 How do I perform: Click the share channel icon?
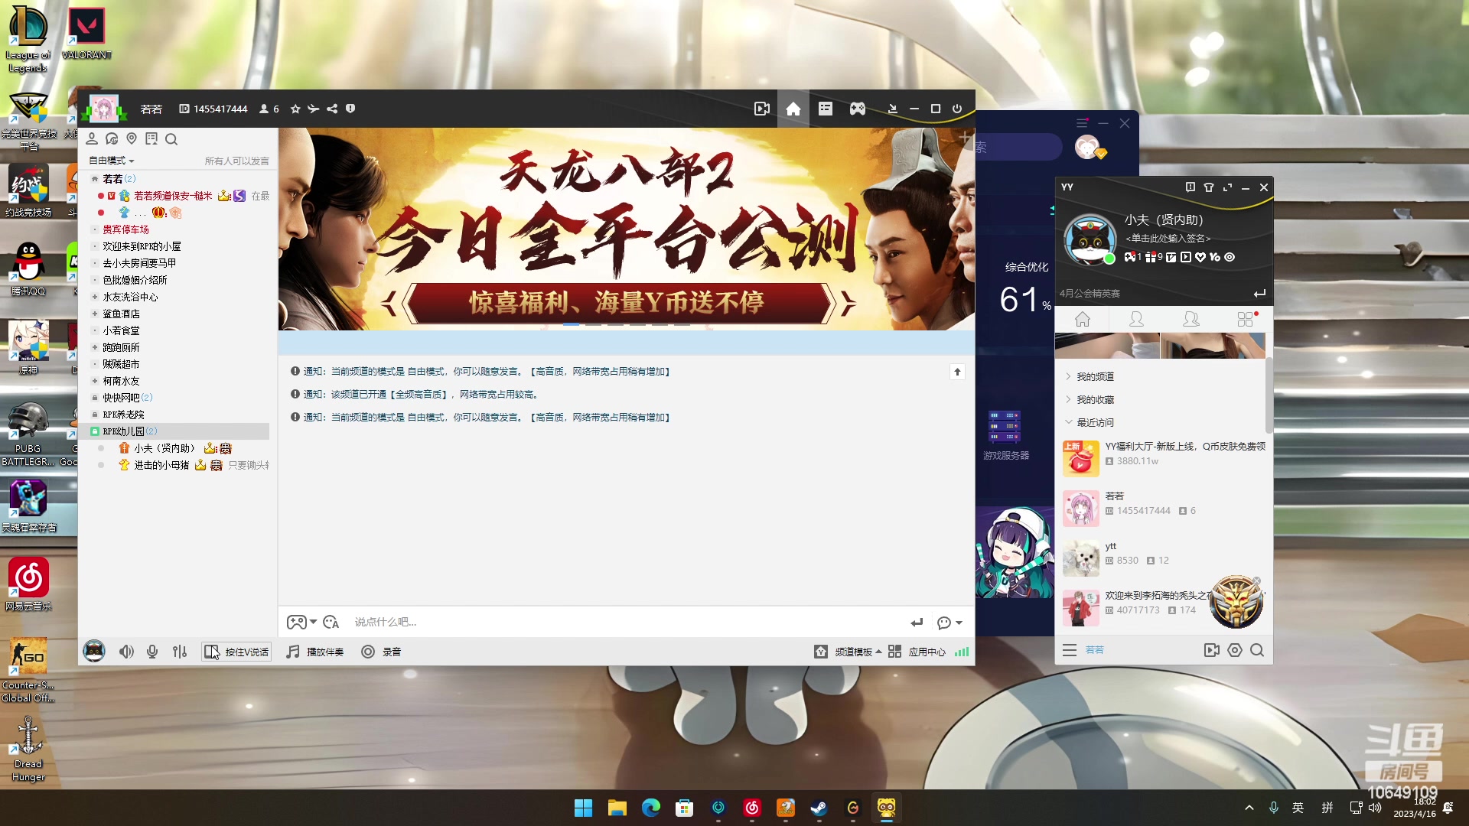point(332,109)
